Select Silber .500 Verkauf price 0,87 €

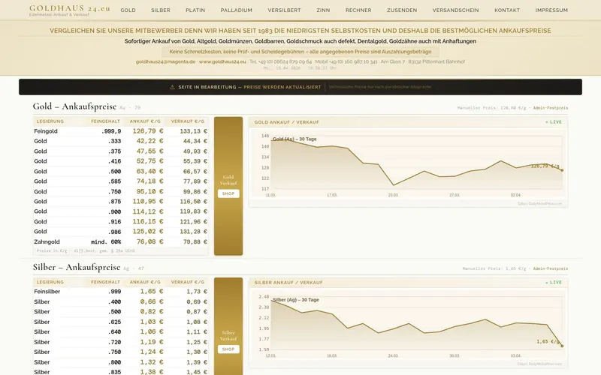pos(197,312)
